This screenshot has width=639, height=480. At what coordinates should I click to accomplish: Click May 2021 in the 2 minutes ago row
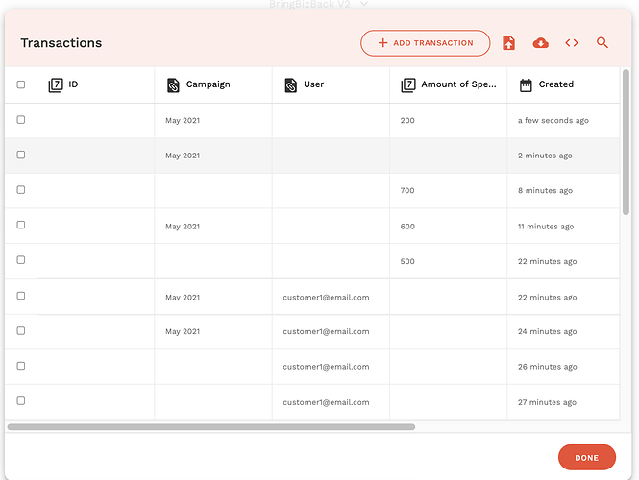coord(183,156)
